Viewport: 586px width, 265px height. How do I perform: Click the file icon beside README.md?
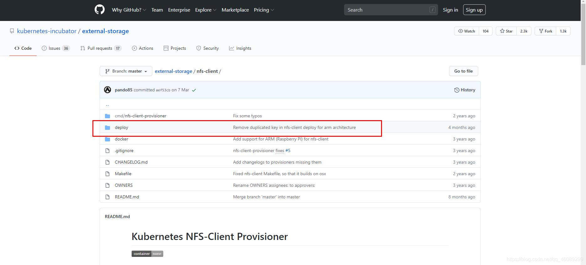[107, 197]
